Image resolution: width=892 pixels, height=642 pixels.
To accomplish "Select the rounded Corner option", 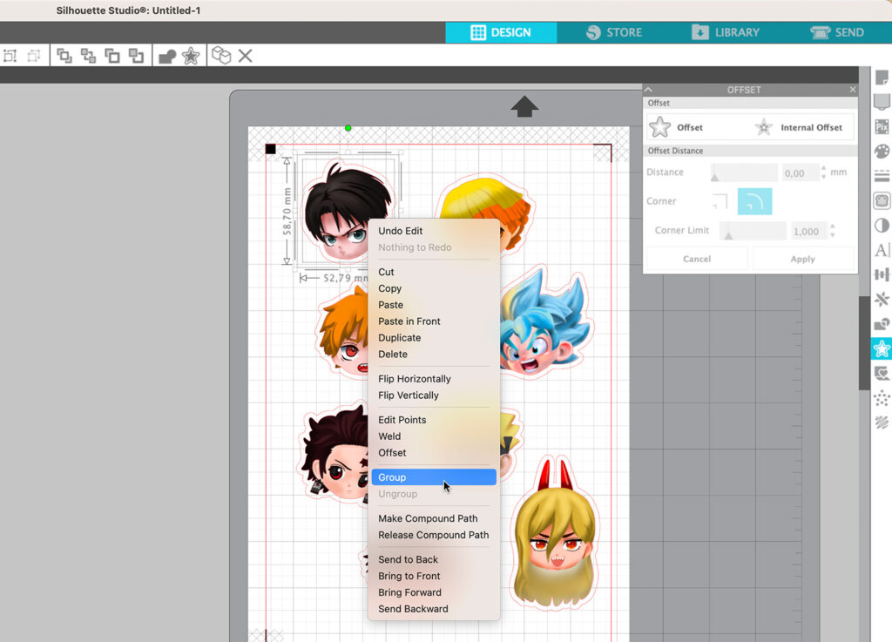I will click(754, 201).
